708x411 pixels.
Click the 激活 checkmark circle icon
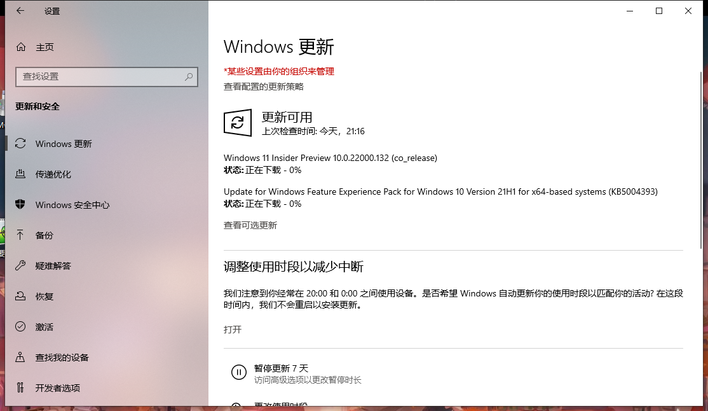click(x=21, y=327)
